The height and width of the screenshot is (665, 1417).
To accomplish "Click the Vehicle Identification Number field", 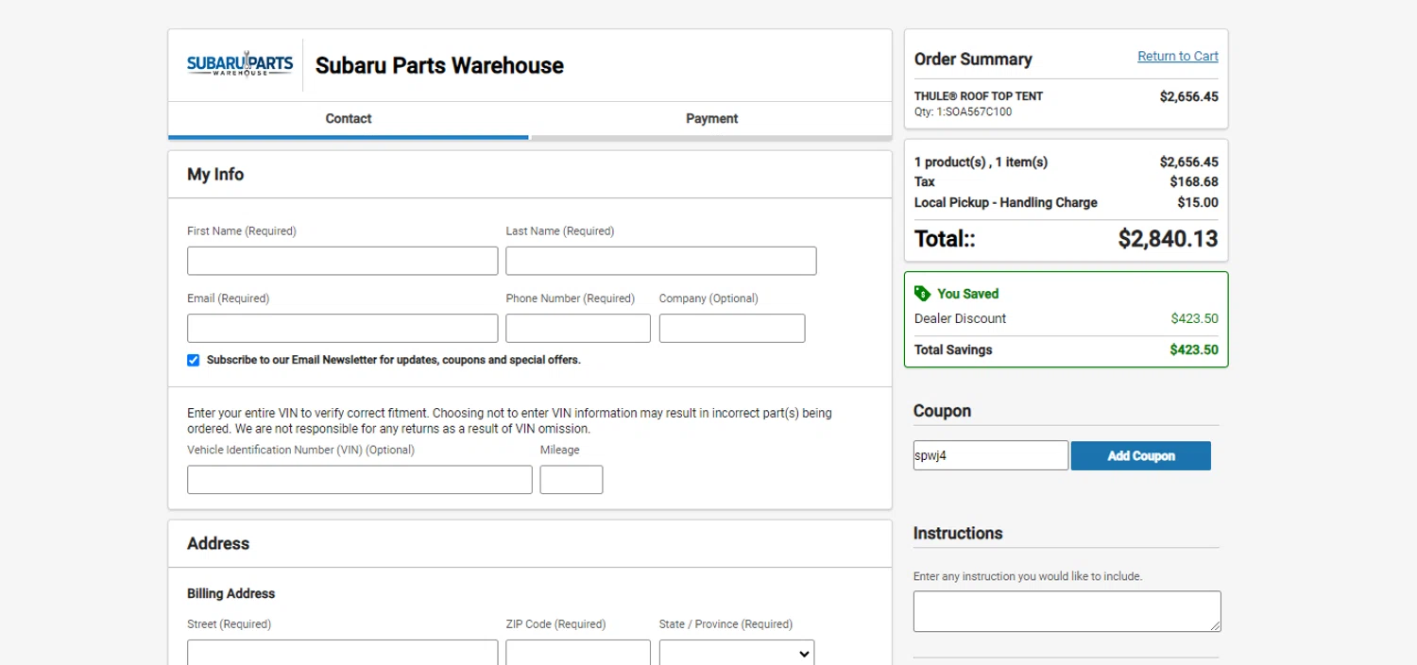I will 360,480.
